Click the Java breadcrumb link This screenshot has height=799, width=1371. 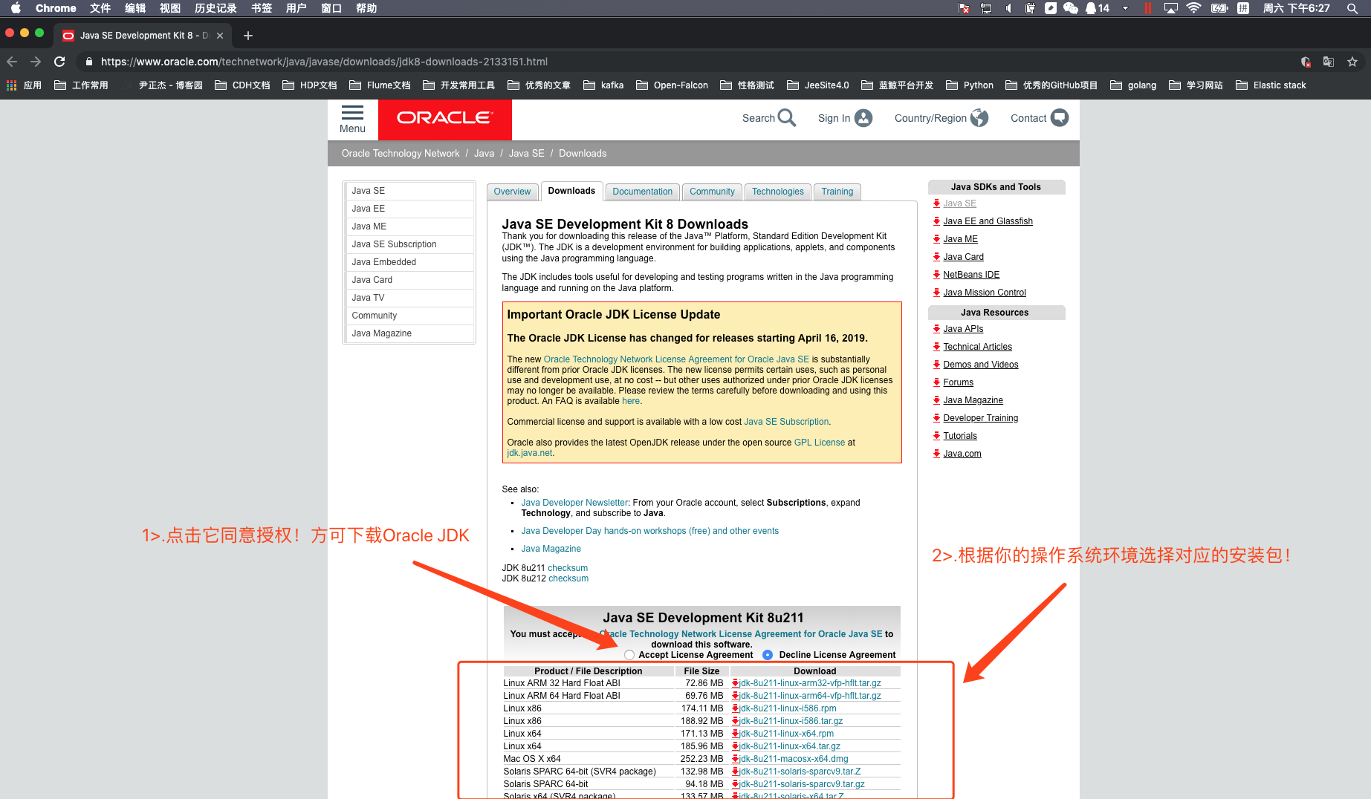coord(484,154)
